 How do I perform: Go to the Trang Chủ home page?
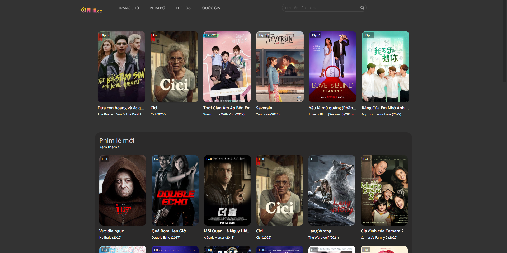tap(128, 8)
